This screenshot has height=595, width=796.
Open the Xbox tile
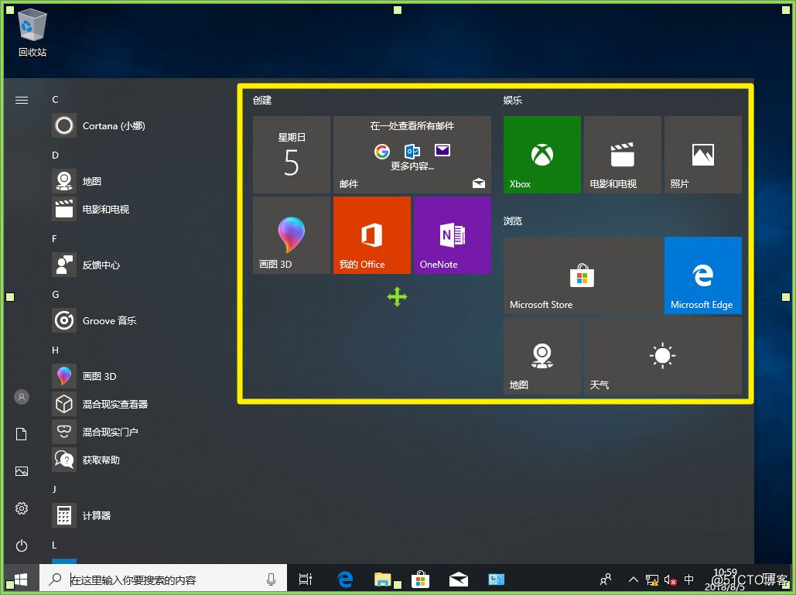point(542,154)
